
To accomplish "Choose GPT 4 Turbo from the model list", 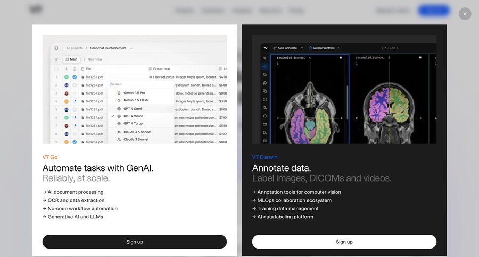I will [x=133, y=124].
